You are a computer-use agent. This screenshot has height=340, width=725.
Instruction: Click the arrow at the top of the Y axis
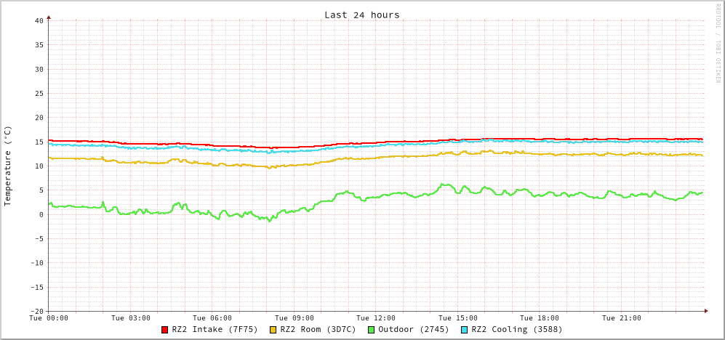tap(49, 17)
